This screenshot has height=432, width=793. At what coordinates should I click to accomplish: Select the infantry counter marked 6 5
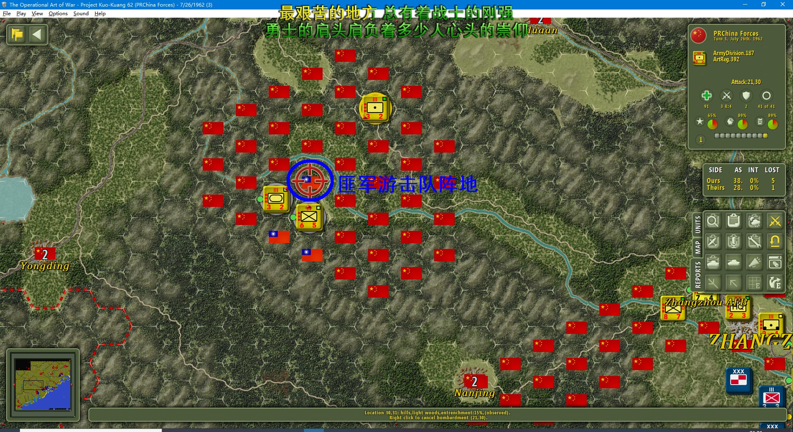[309, 217]
